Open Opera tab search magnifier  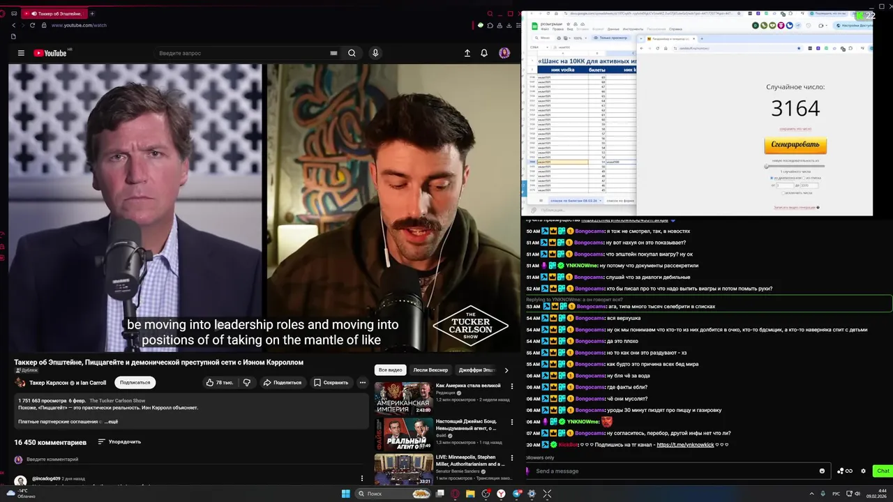(490, 13)
